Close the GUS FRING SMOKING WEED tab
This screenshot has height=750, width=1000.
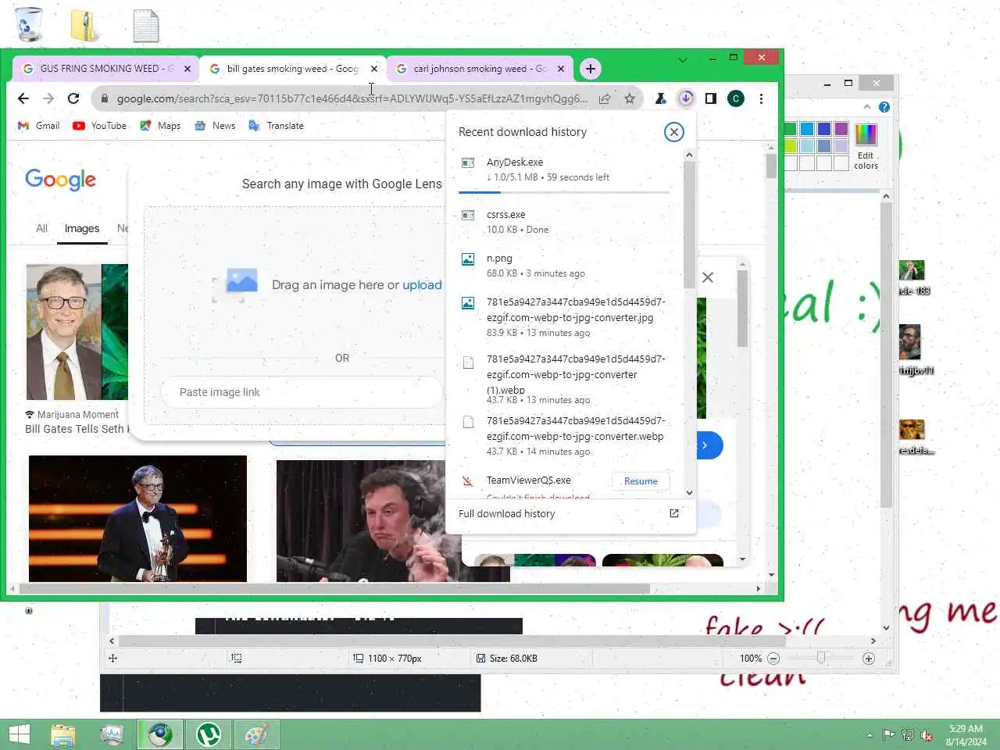click(187, 69)
